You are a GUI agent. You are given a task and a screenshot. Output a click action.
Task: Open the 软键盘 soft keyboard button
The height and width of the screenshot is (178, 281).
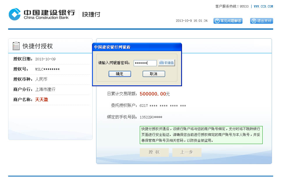click(167, 63)
